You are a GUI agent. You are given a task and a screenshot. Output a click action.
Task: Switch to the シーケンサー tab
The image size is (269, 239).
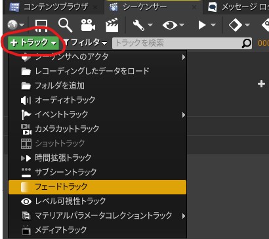click(x=153, y=7)
